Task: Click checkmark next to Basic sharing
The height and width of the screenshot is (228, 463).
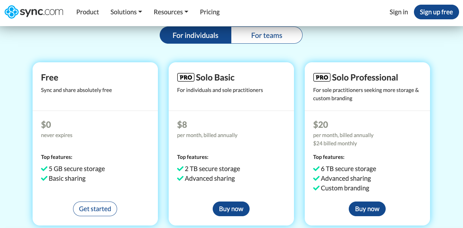Action: tap(44, 178)
